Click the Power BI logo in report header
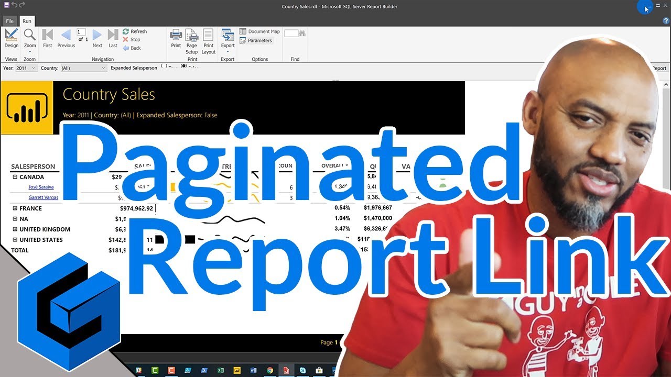 tap(27, 107)
